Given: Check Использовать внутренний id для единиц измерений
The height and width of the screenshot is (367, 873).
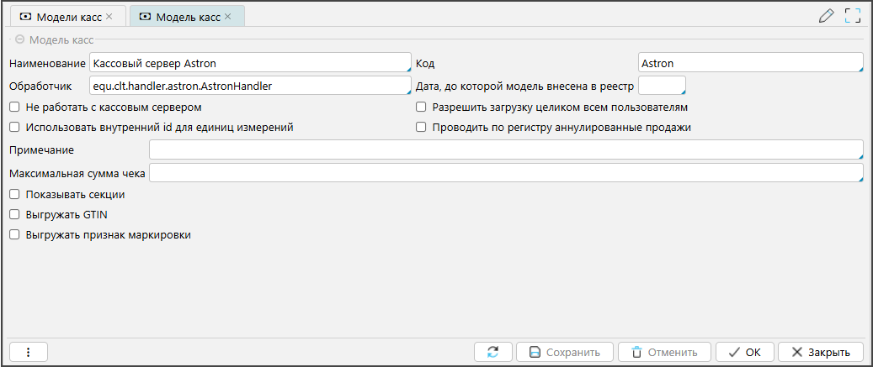Looking at the screenshot, I should pyautogui.click(x=14, y=128).
